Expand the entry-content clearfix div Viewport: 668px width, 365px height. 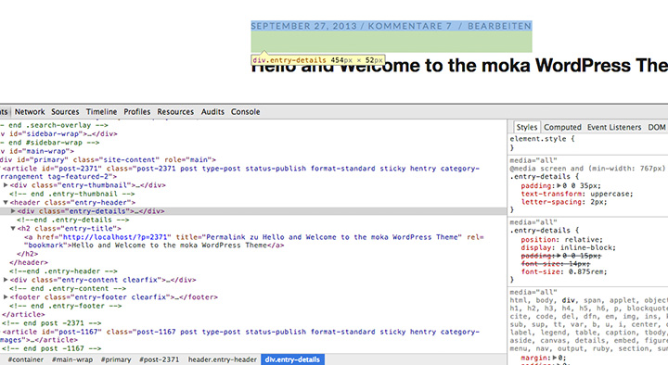tap(6, 280)
